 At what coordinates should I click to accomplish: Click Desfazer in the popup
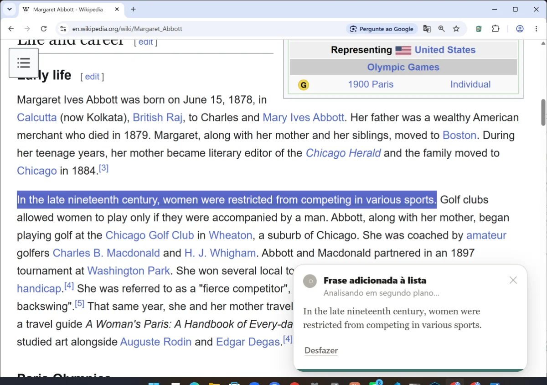321,350
